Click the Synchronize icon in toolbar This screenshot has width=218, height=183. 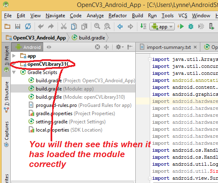click(28, 26)
